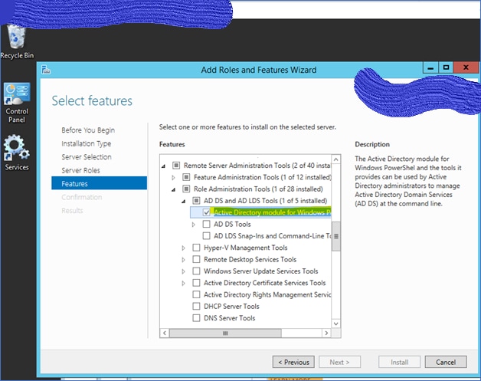
Task: Open the Control Panel desktop shortcut
Action: 17,103
